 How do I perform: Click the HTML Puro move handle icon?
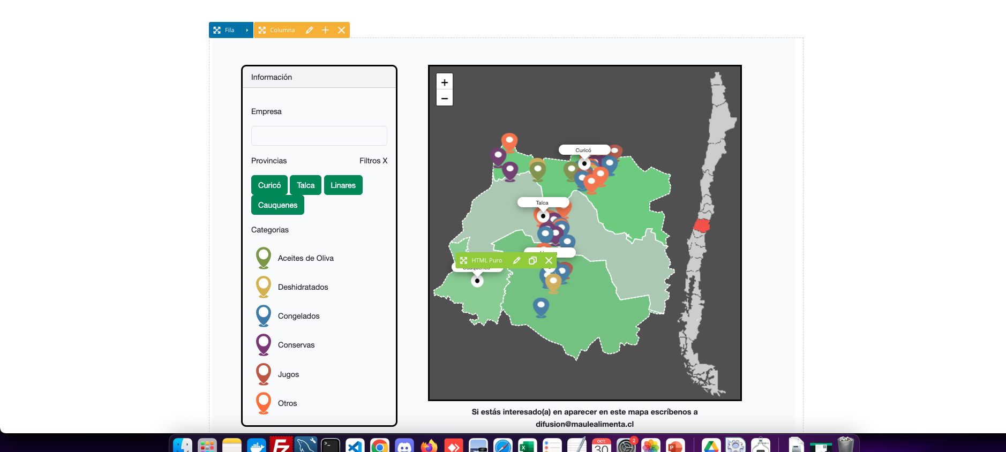pyautogui.click(x=464, y=260)
